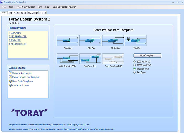Image resolution: width=184 pixels, height=133 pixels.
Task: Click the Check for Updates icon
Action: 10,85
